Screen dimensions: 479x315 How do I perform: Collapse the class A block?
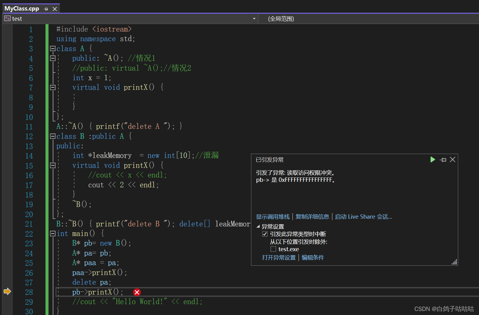pos(53,49)
